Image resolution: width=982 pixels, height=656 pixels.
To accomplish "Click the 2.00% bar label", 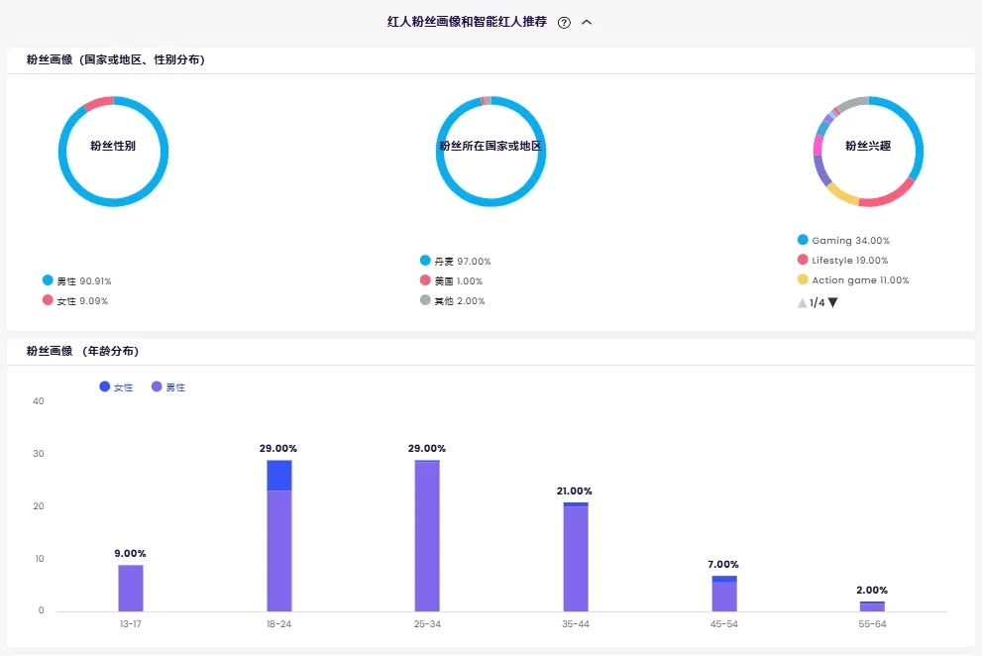I will [x=872, y=591].
